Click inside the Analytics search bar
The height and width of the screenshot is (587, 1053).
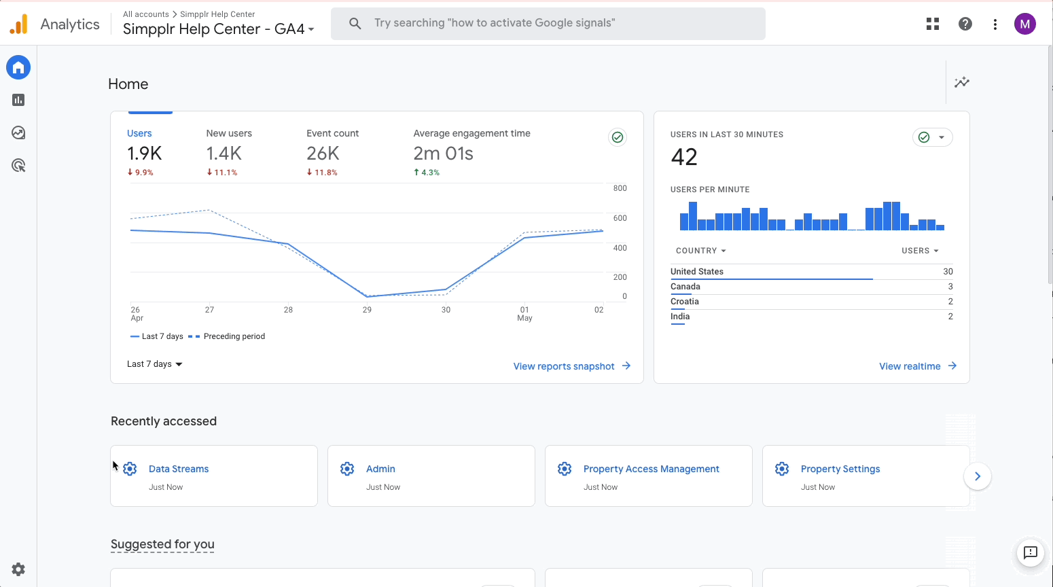(548, 23)
